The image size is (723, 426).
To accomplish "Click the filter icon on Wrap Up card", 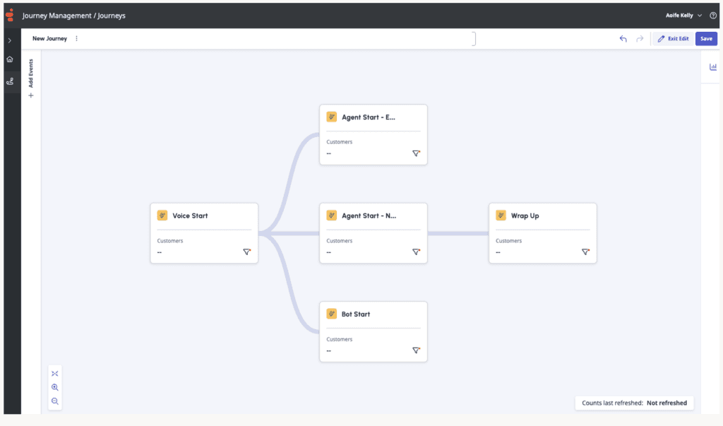I will pyautogui.click(x=585, y=252).
